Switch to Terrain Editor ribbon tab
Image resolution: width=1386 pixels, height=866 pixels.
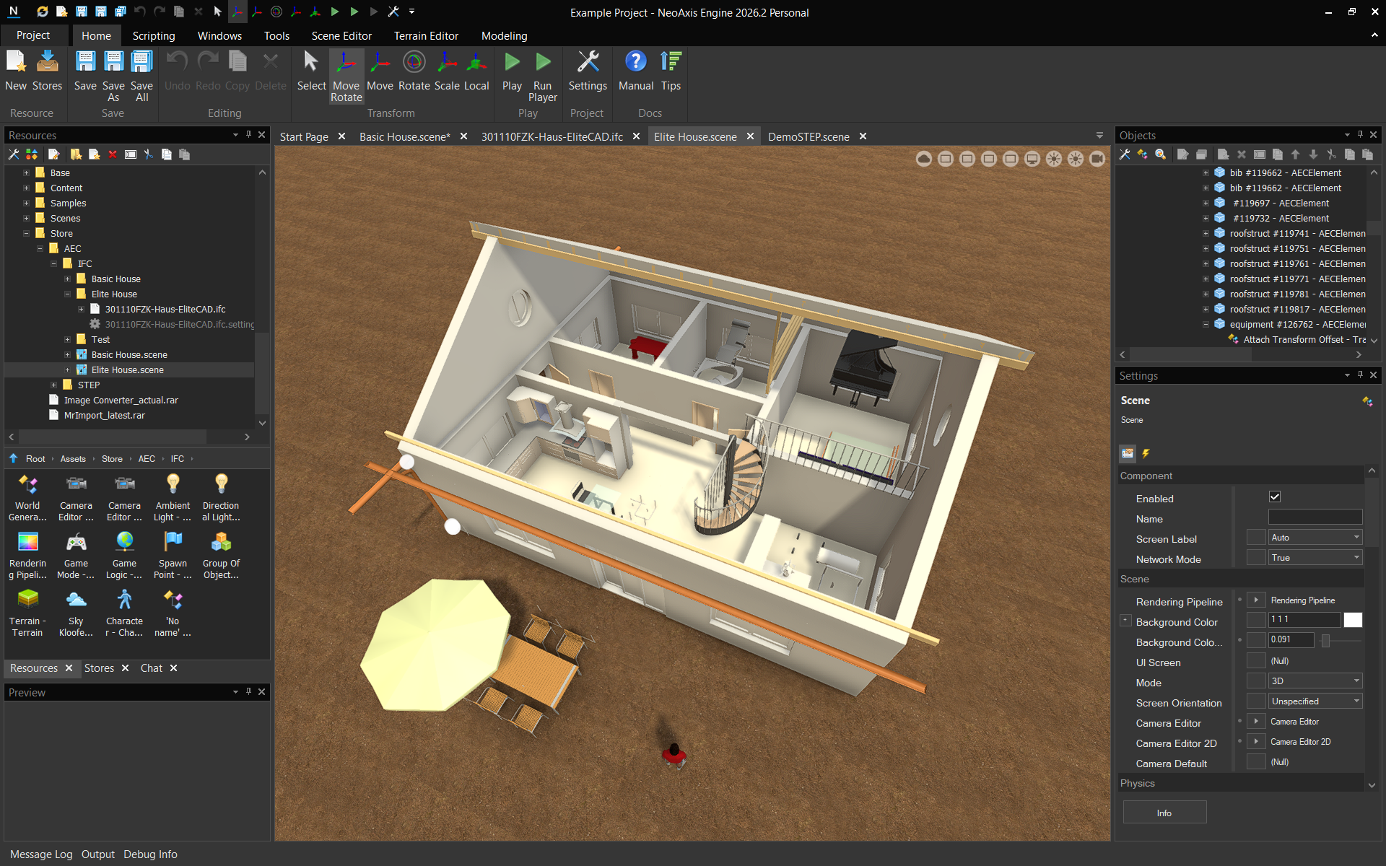[x=426, y=35]
